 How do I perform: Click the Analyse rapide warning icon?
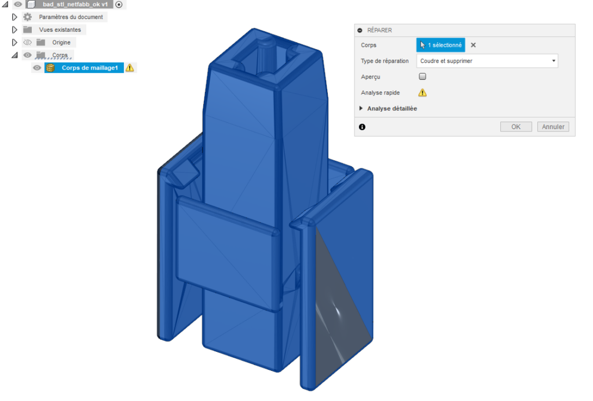point(422,93)
